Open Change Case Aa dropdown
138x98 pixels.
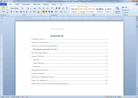(35, 8)
